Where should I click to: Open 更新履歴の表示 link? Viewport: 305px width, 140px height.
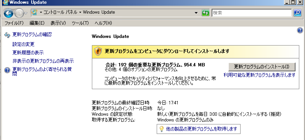coord(28,52)
